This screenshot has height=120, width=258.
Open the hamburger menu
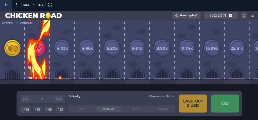[x=252, y=16]
